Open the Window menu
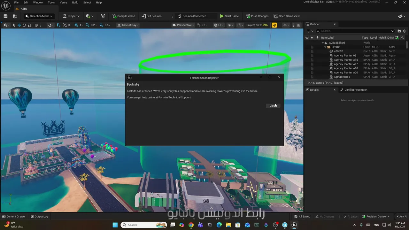The width and height of the screenshot is (409, 230). click(38, 3)
